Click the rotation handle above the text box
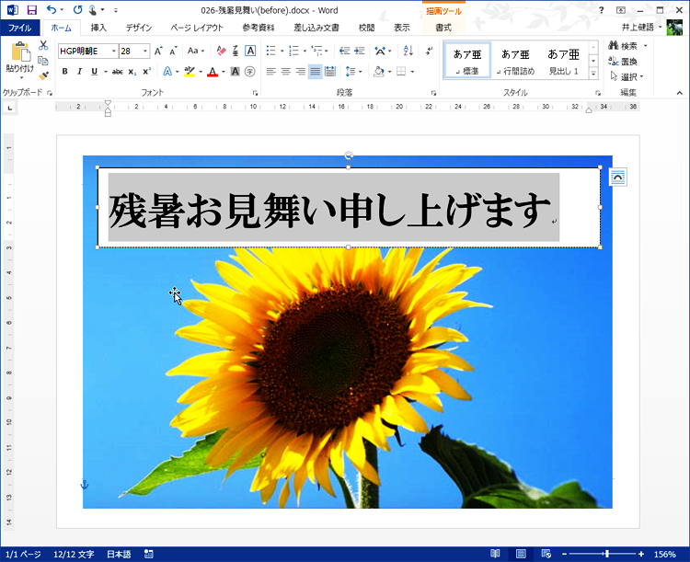The image size is (690, 562). point(349,155)
